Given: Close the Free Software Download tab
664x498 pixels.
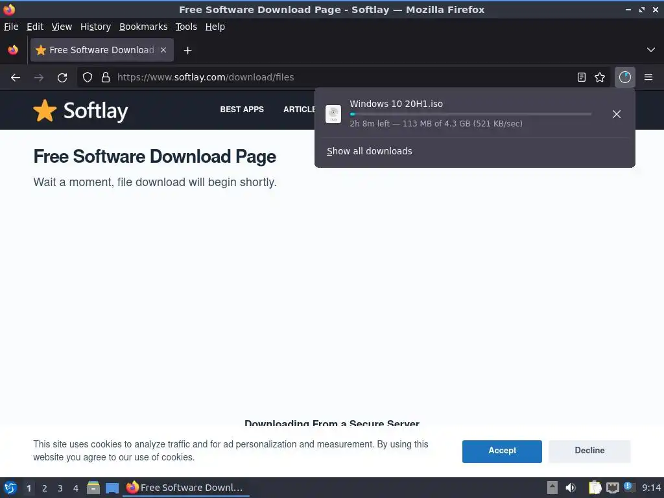Looking at the screenshot, I should click(x=163, y=50).
